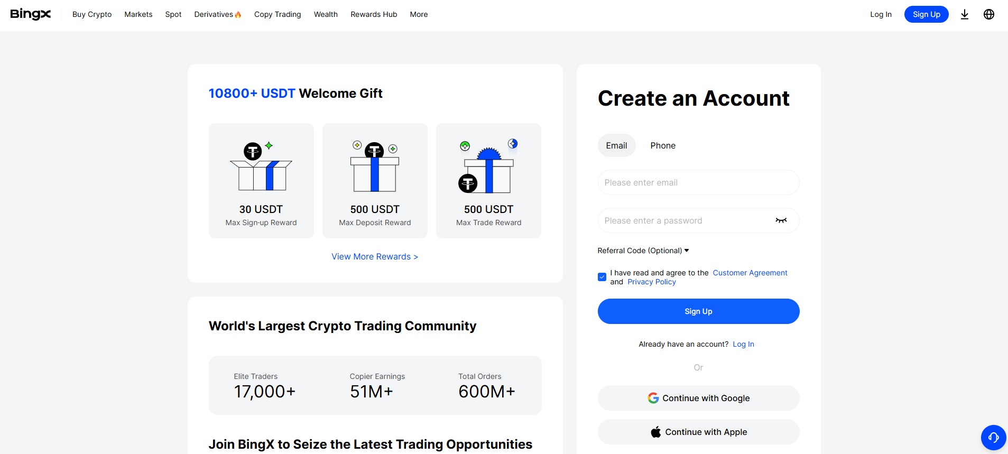1008x454 pixels.
Task: Click the Total Orders 600M+ statistic
Action: [486, 386]
